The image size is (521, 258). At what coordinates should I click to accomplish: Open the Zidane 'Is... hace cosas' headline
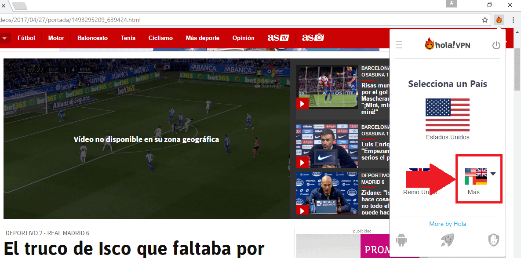pos(375,202)
